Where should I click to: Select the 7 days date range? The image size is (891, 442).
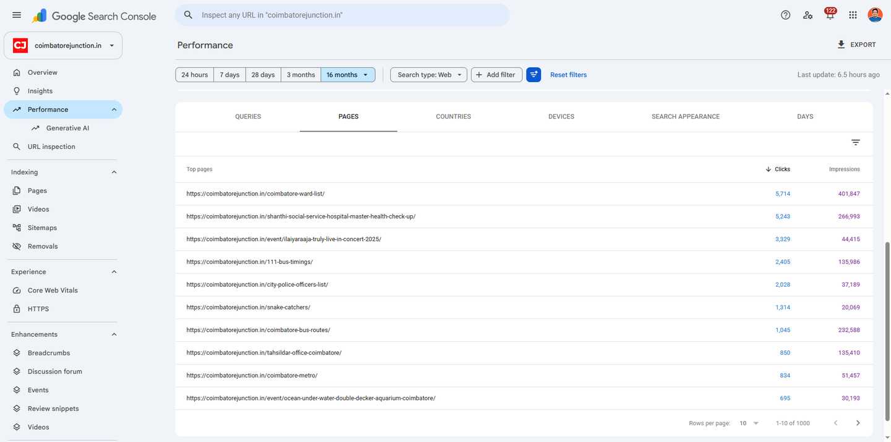click(x=230, y=75)
